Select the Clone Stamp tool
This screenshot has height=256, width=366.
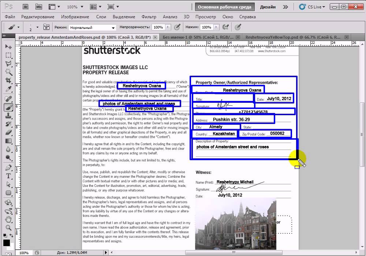click(8, 116)
